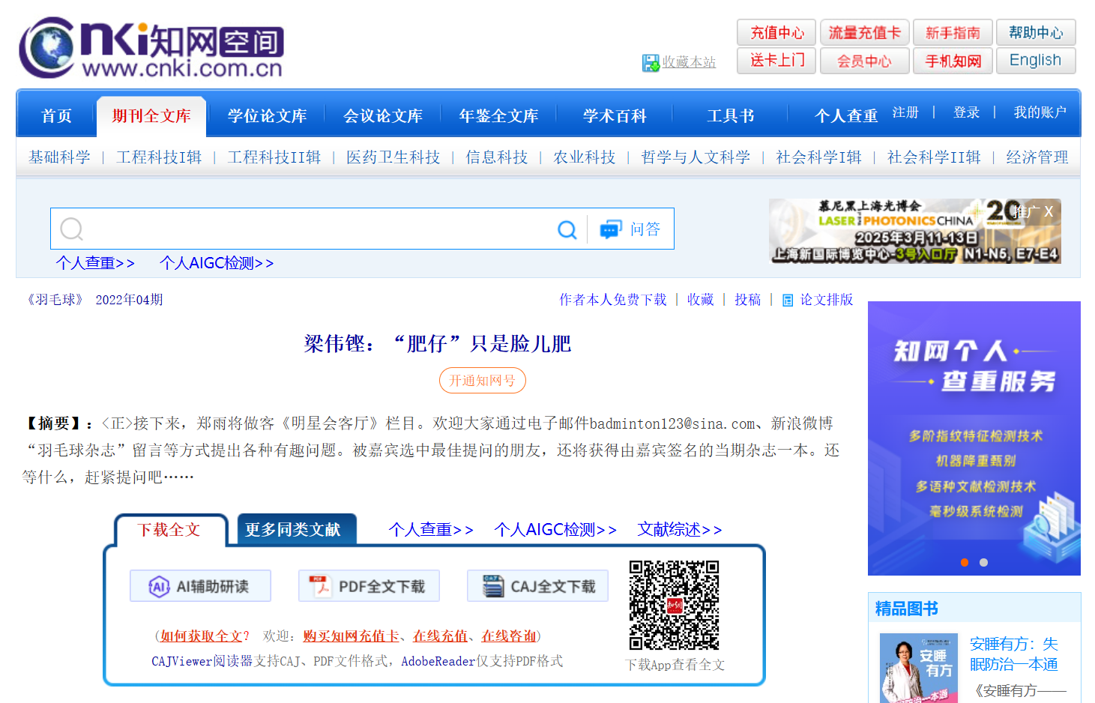Viewport: 1095px width, 703px height.
Task: Open the 问答 chat bubble icon
Action: pyautogui.click(x=611, y=229)
